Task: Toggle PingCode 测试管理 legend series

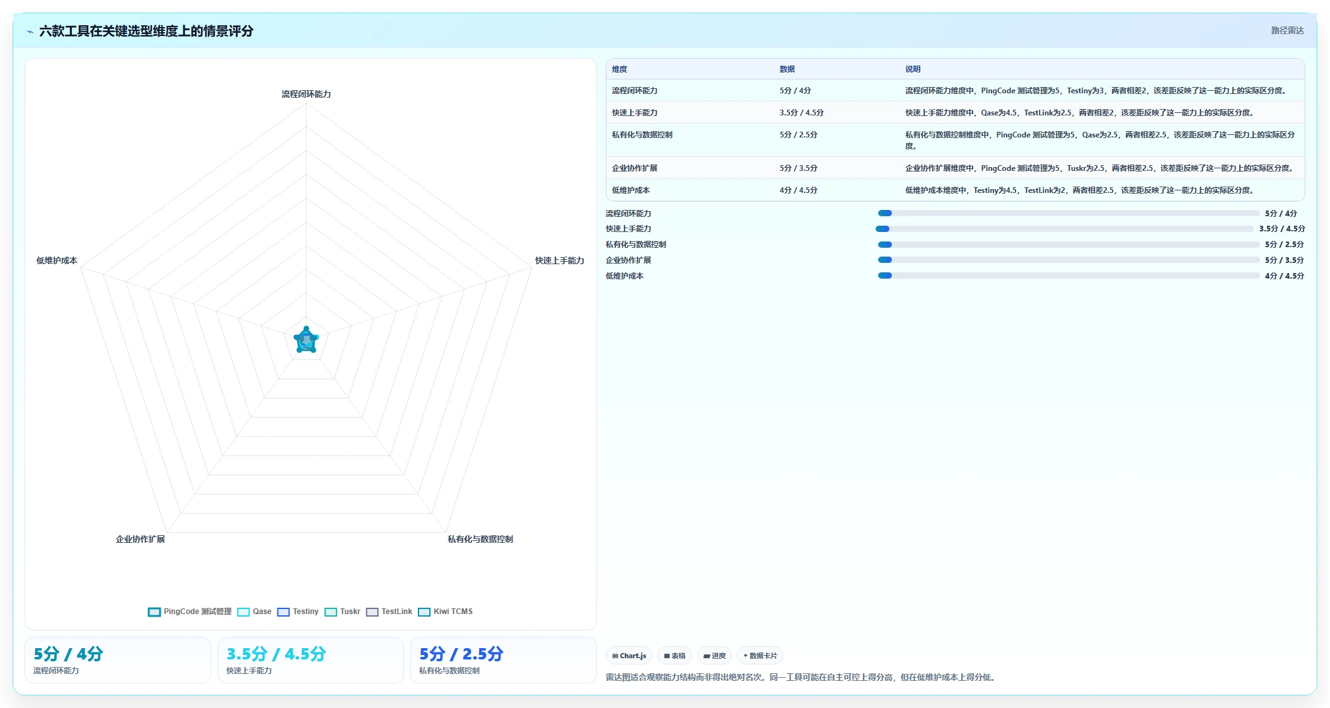Action: (190, 612)
